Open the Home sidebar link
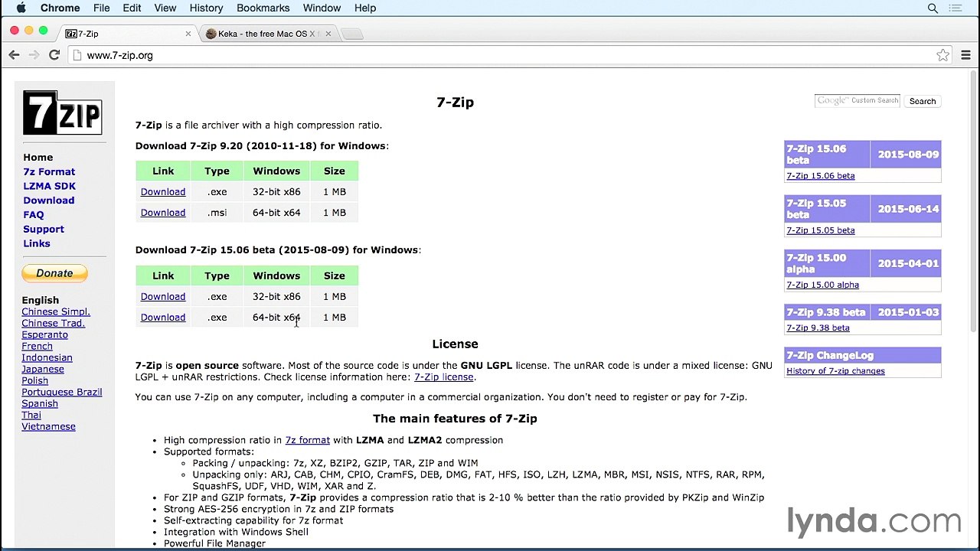 pyautogui.click(x=38, y=157)
